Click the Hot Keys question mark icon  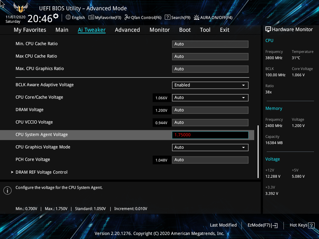[311, 225]
